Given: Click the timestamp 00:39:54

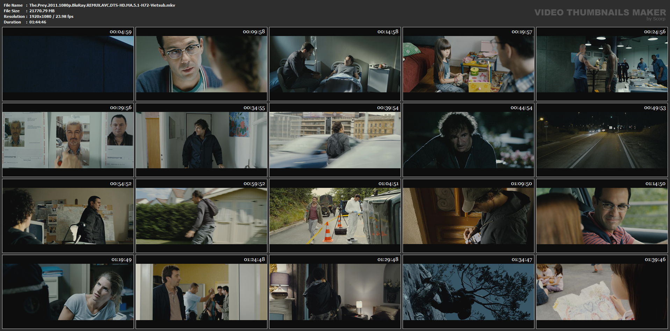Looking at the screenshot, I should pos(388,108).
